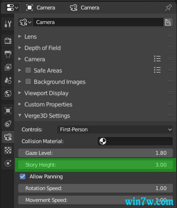Open the editor type dropdown
Image resolution: width=177 pixels, height=208 pixels.
pyautogui.click(x=12, y=8)
